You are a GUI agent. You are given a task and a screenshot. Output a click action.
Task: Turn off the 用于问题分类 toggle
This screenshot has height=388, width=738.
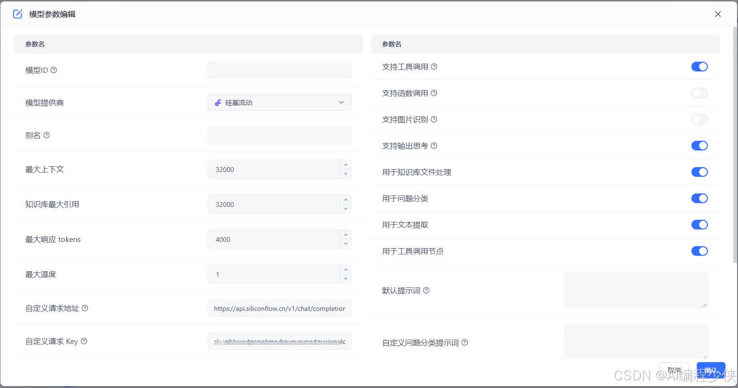coord(699,198)
